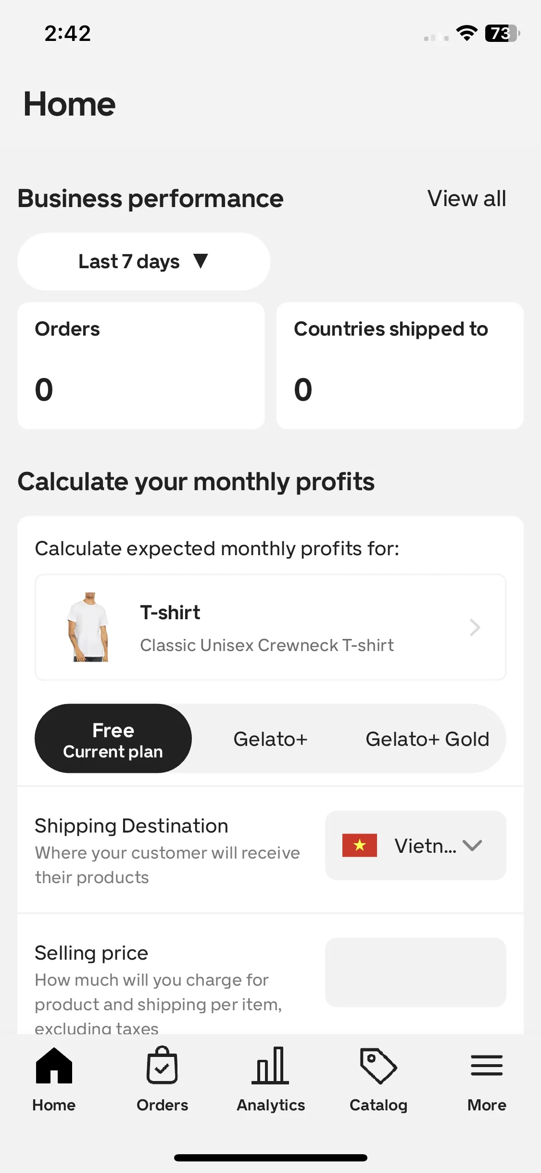The width and height of the screenshot is (541, 1173).
Task: Tap the battery indicator icon
Action: [x=503, y=33]
